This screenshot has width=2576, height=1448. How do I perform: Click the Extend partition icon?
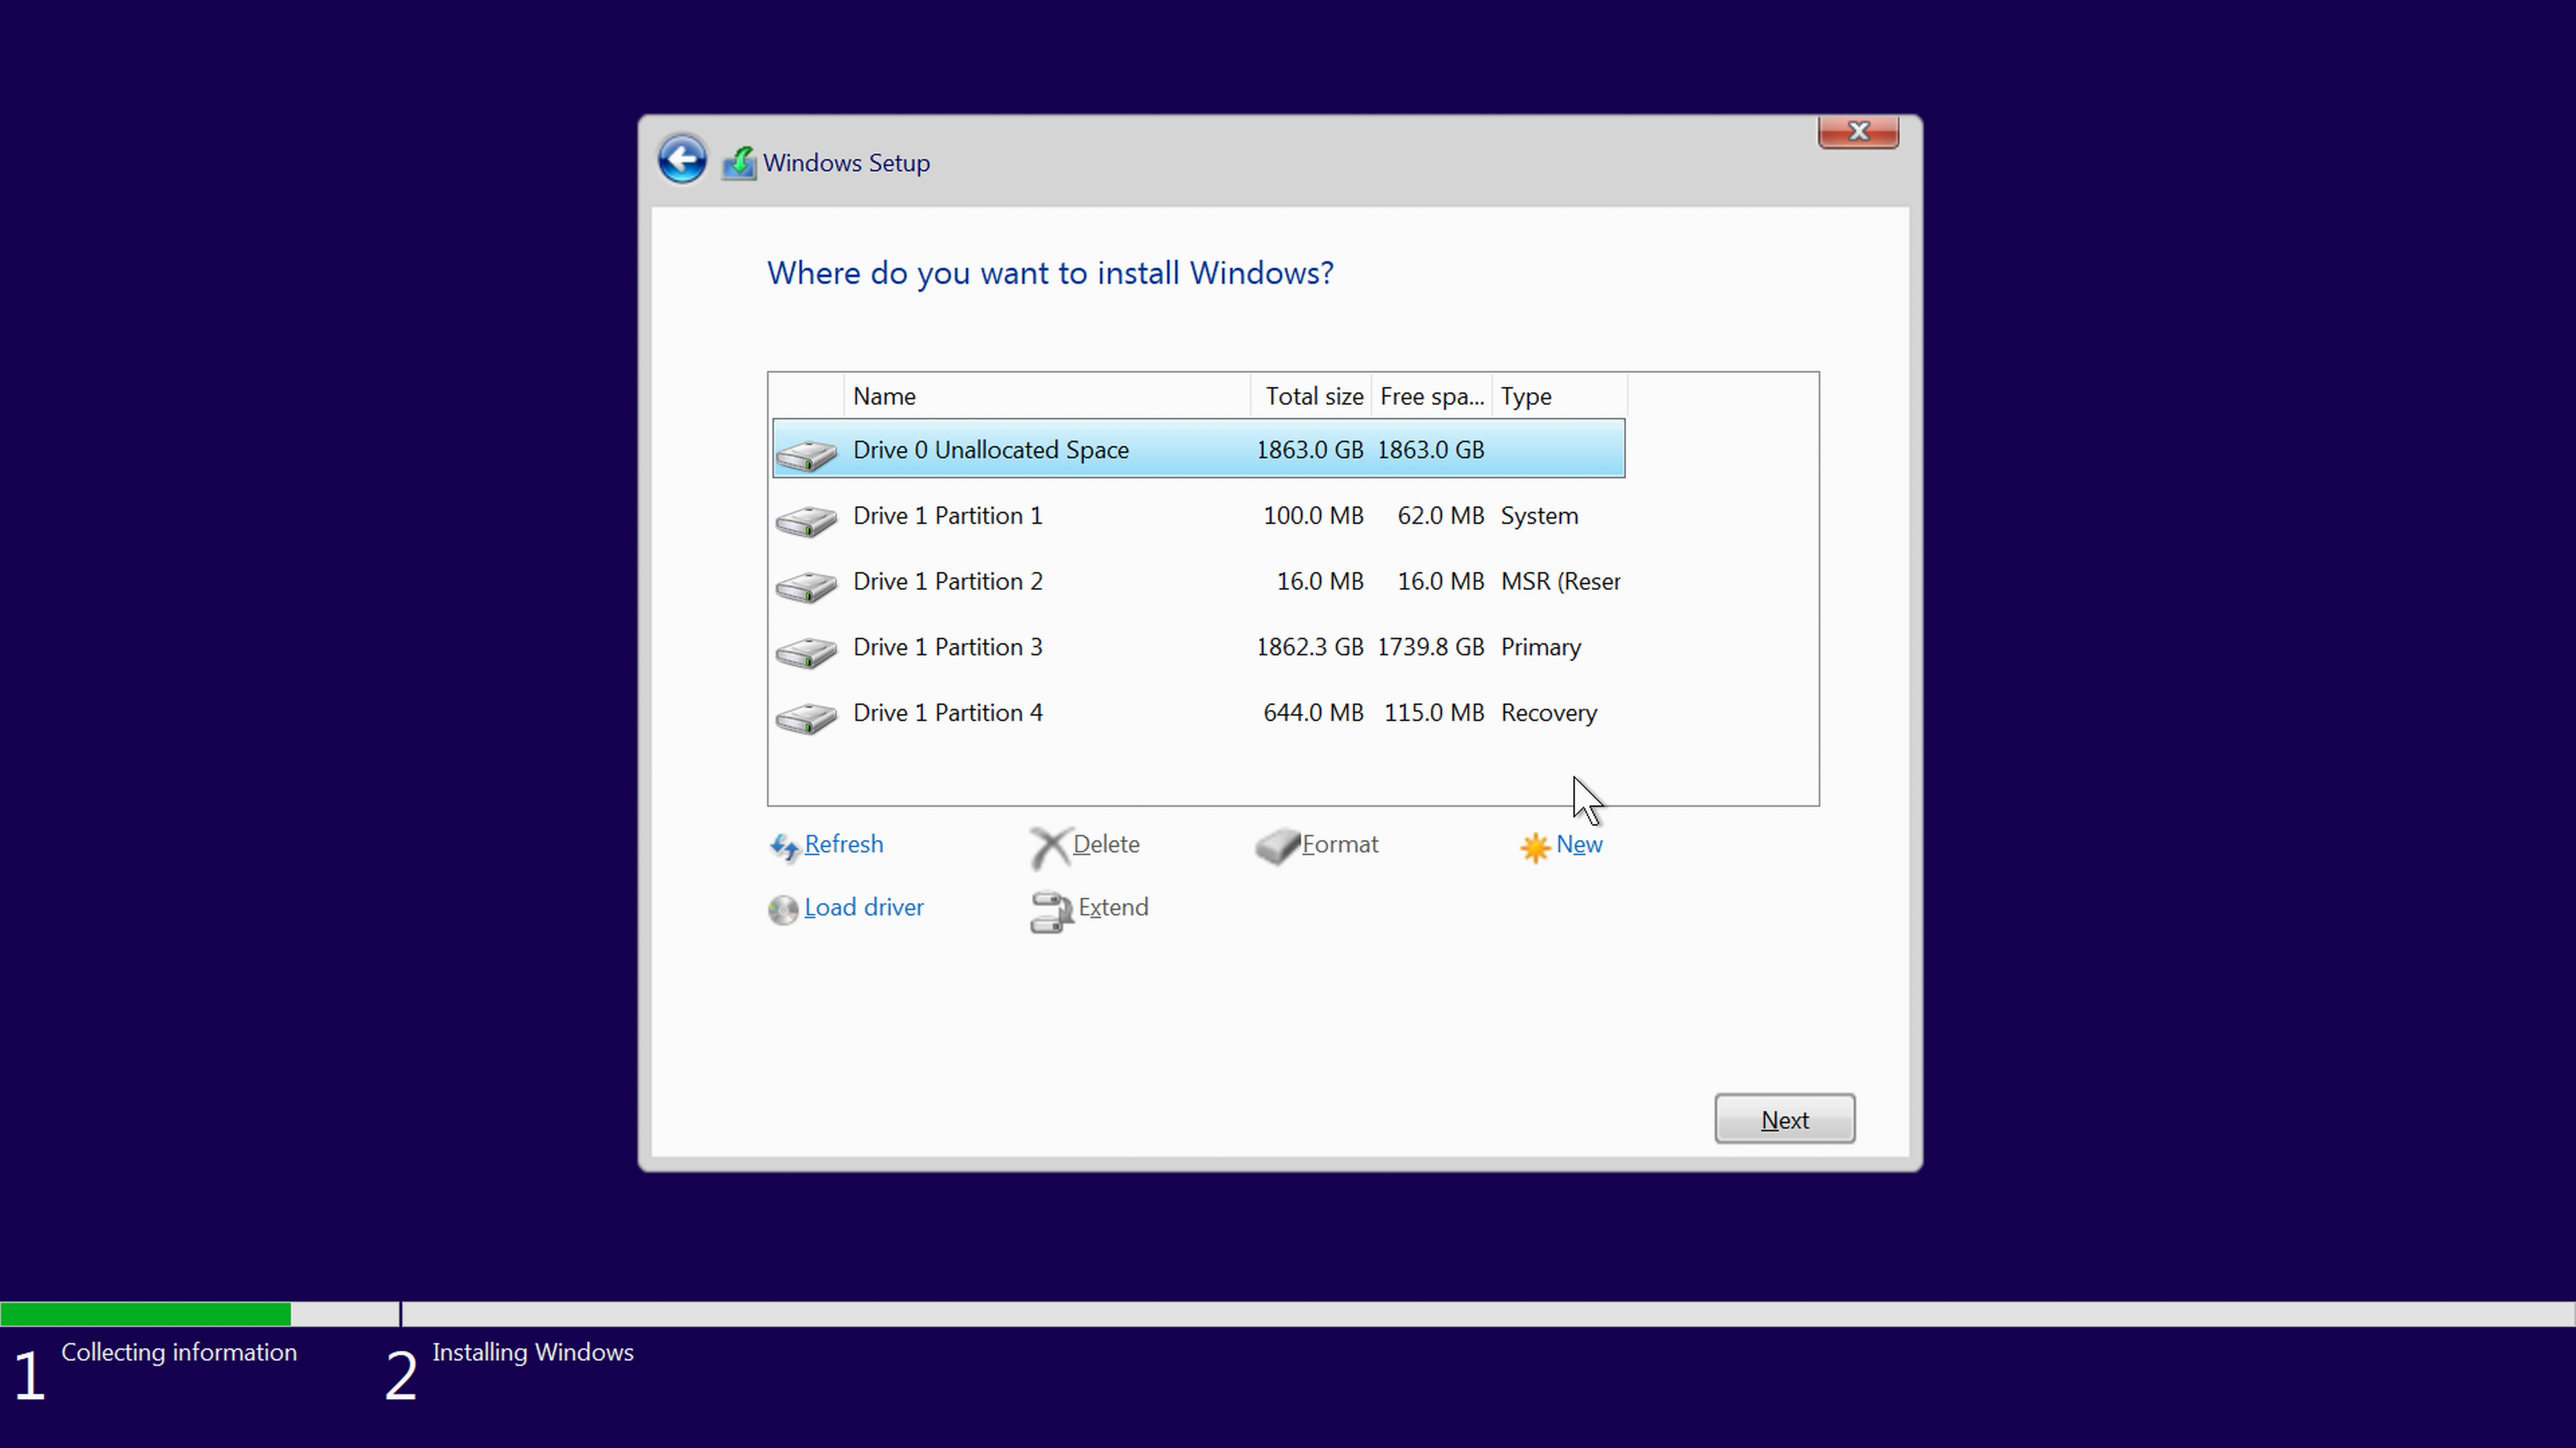1051,912
